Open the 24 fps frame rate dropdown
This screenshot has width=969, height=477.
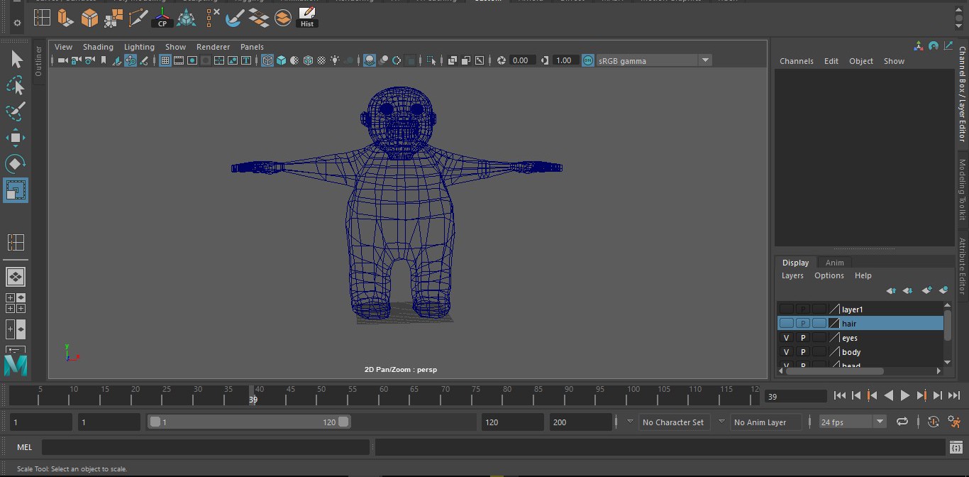pyautogui.click(x=880, y=422)
